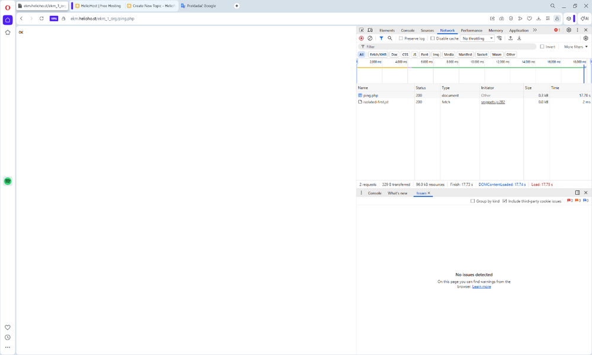Viewport: 592px width, 355px height.
Task: Open the network search magnifier icon
Action: [x=390, y=38]
